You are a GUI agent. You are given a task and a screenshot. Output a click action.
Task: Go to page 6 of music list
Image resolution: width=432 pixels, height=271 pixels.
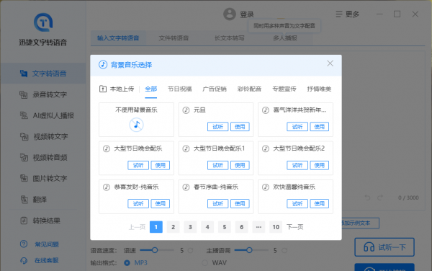coord(242,227)
